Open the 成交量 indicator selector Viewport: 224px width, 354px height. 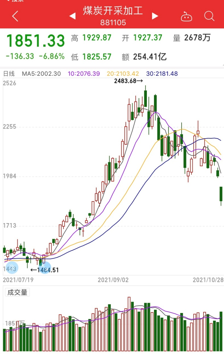pyautogui.click(x=18, y=292)
